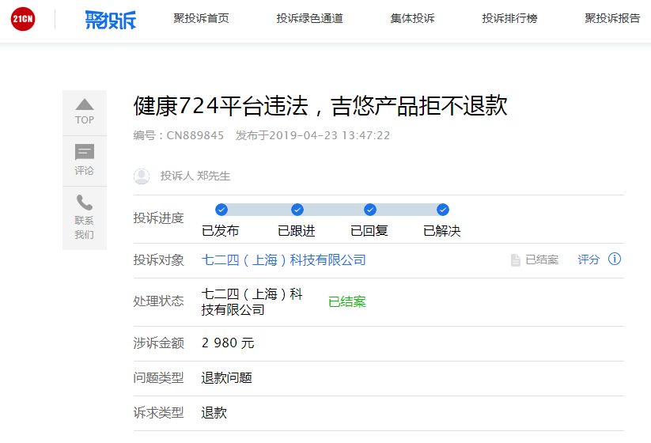
Task: Click the 已发布 progress checkmark
Action: (x=221, y=210)
